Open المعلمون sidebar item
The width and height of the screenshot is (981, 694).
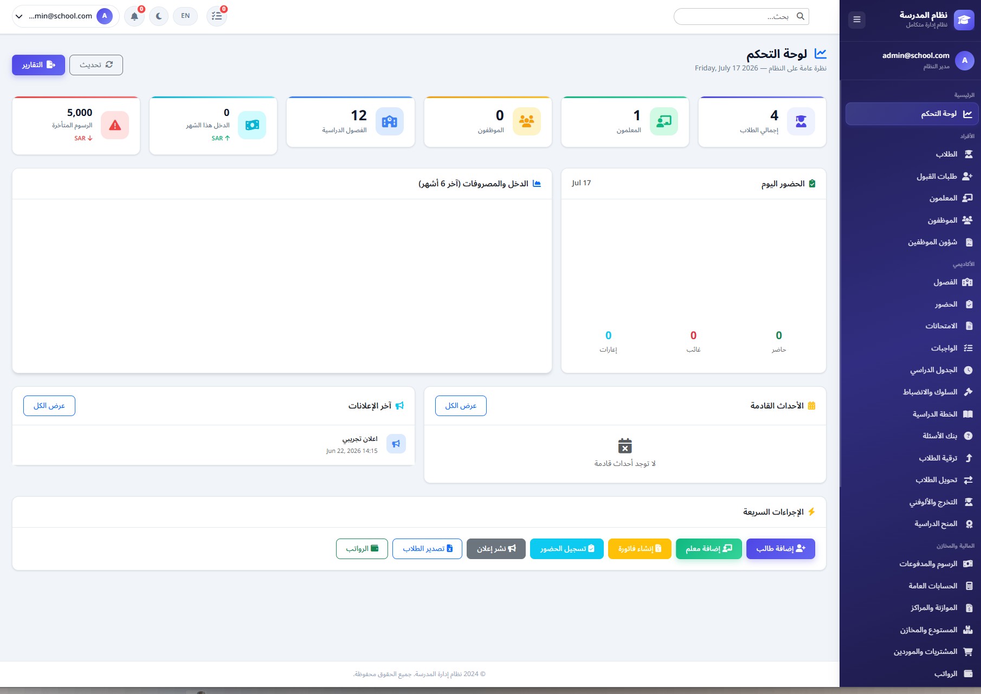pyautogui.click(x=912, y=198)
